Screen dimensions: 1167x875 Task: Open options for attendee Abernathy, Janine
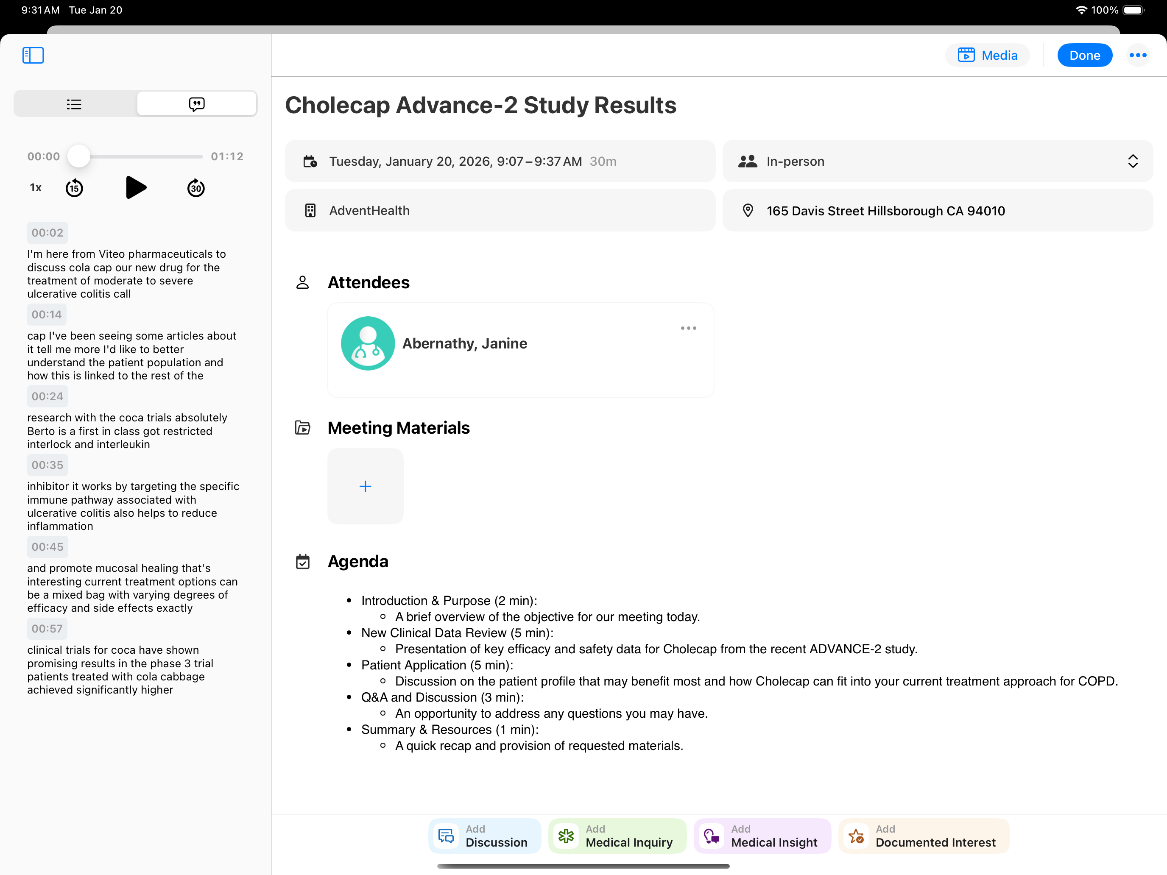pos(688,328)
